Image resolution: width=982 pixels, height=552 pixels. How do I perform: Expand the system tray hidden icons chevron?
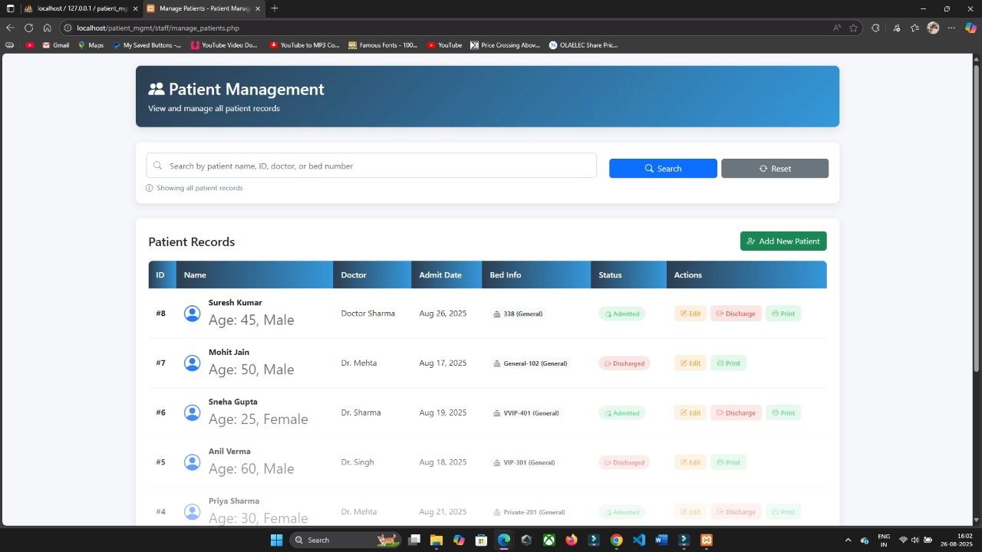(848, 540)
